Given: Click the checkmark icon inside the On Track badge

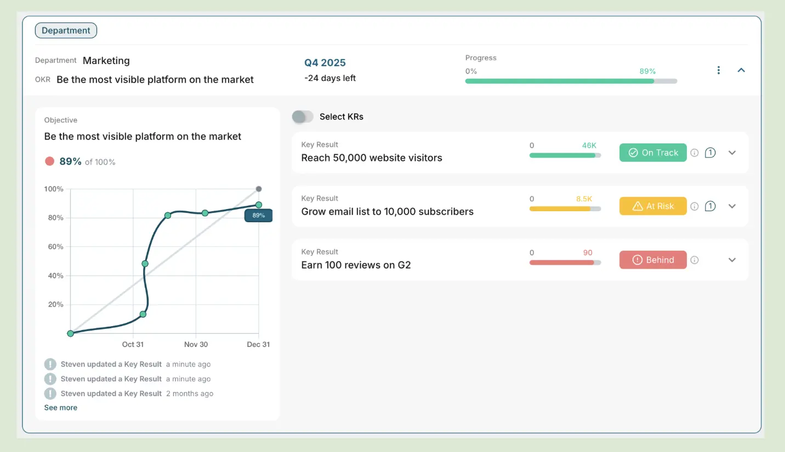Looking at the screenshot, I should [634, 153].
